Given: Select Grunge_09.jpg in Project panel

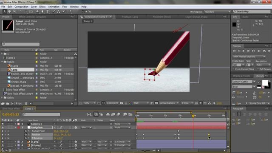Looking at the screenshot, I should pos(18,82).
